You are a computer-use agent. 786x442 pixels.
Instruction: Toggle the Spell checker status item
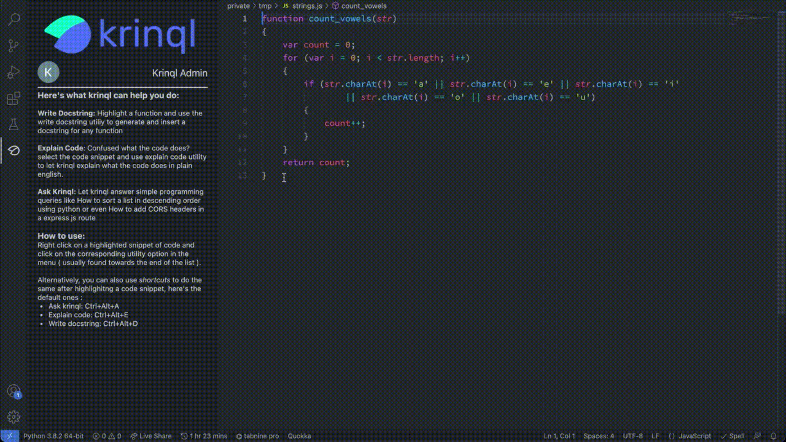[732, 436]
